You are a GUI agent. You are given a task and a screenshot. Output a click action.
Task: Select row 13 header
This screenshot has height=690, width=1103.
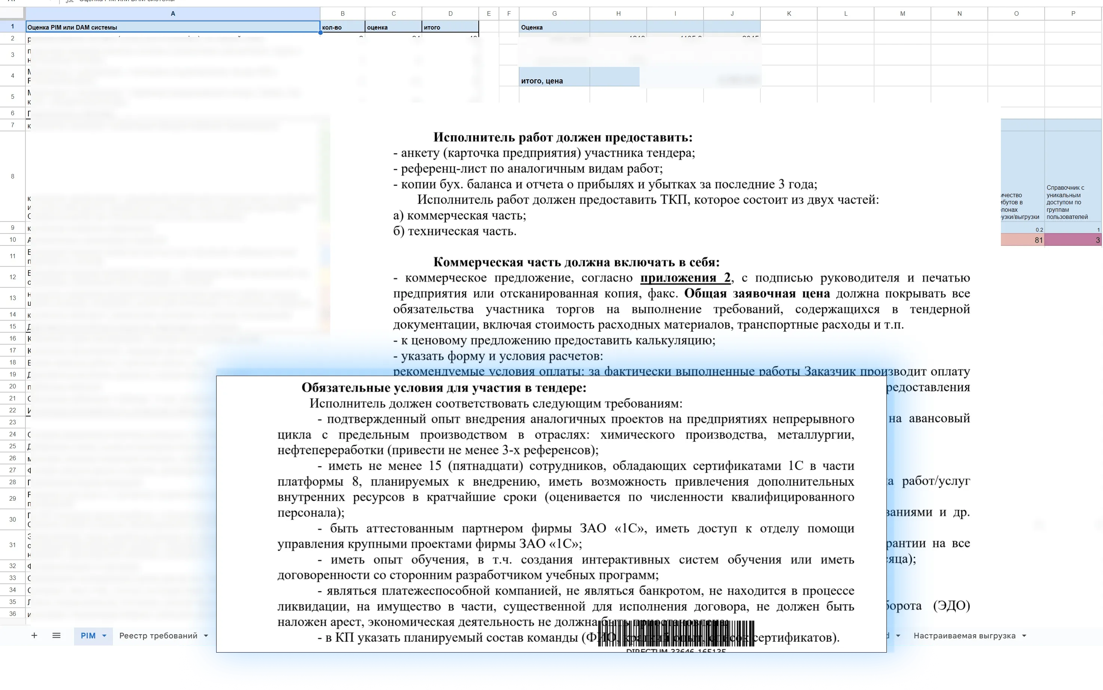pos(13,298)
